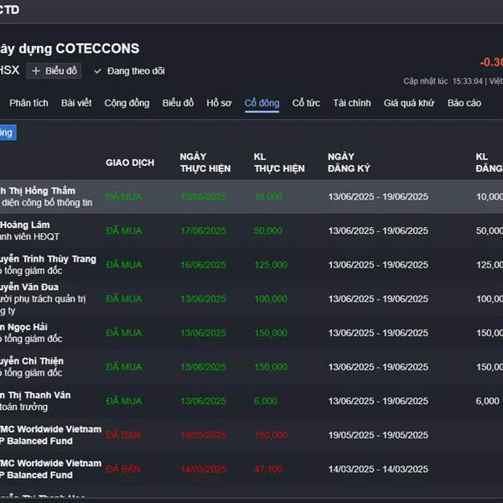Select shareholder Thị Thanh Vân name

[x=35, y=395]
